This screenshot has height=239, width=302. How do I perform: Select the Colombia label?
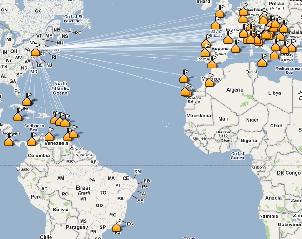(39, 156)
